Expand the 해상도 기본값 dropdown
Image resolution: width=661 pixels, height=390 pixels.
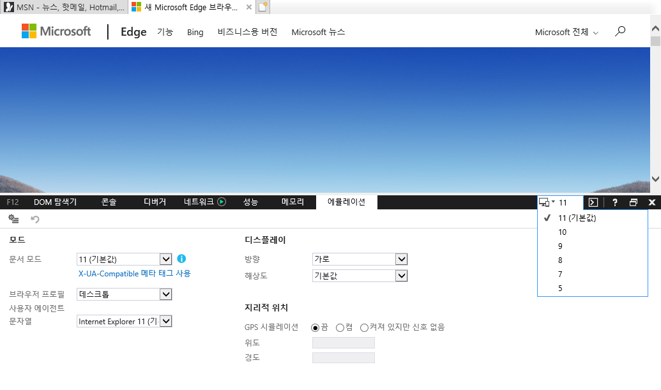coord(401,276)
